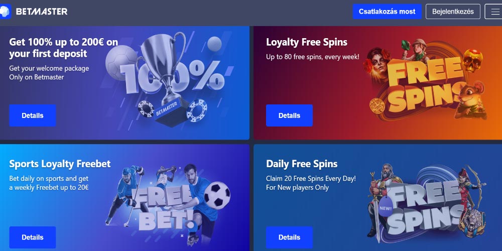Click the BETMASTER wordmark text

click(x=42, y=12)
